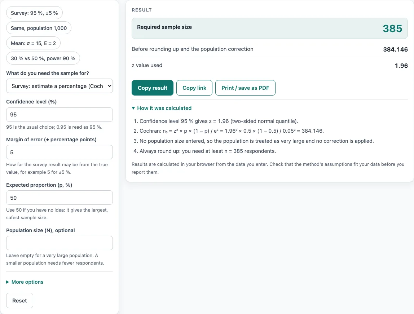414x314 pixels.
Task: Click into the Population size field
Action: pyautogui.click(x=60, y=243)
